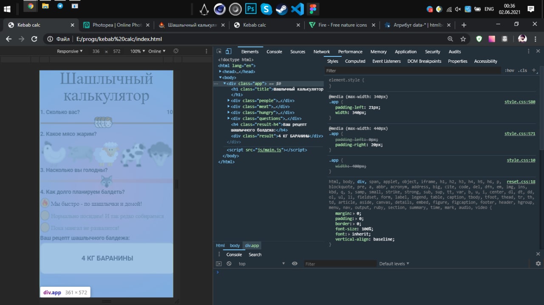This screenshot has width=544, height=305.
Task: Bookmark this page with the star icon
Action: [463, 39]
